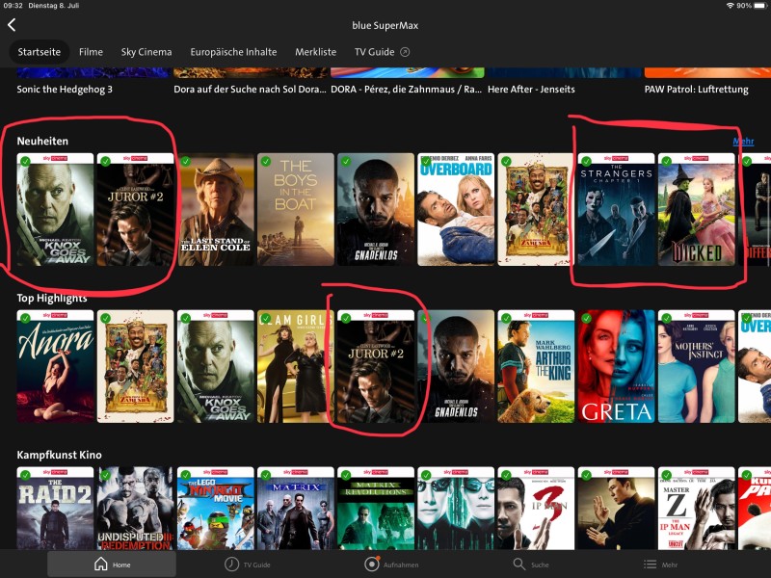
Task: Tap the Suche magnifier icon
Action: click(x=519, y=565)
